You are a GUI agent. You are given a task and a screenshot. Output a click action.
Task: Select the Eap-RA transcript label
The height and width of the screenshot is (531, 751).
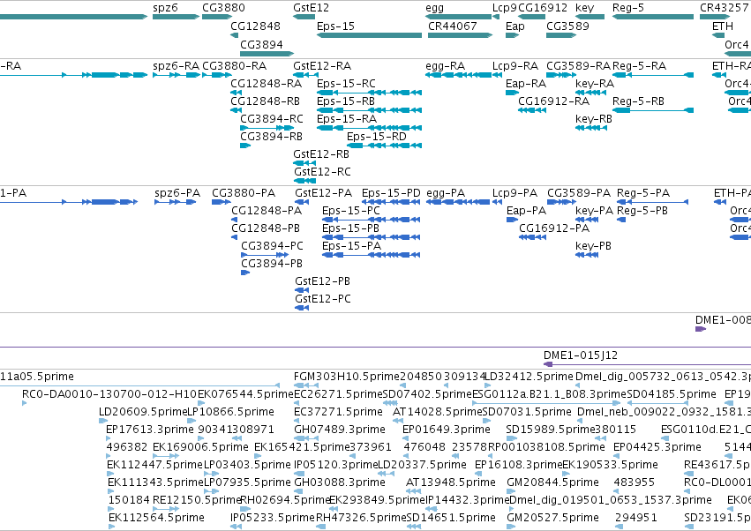[526, 83]
